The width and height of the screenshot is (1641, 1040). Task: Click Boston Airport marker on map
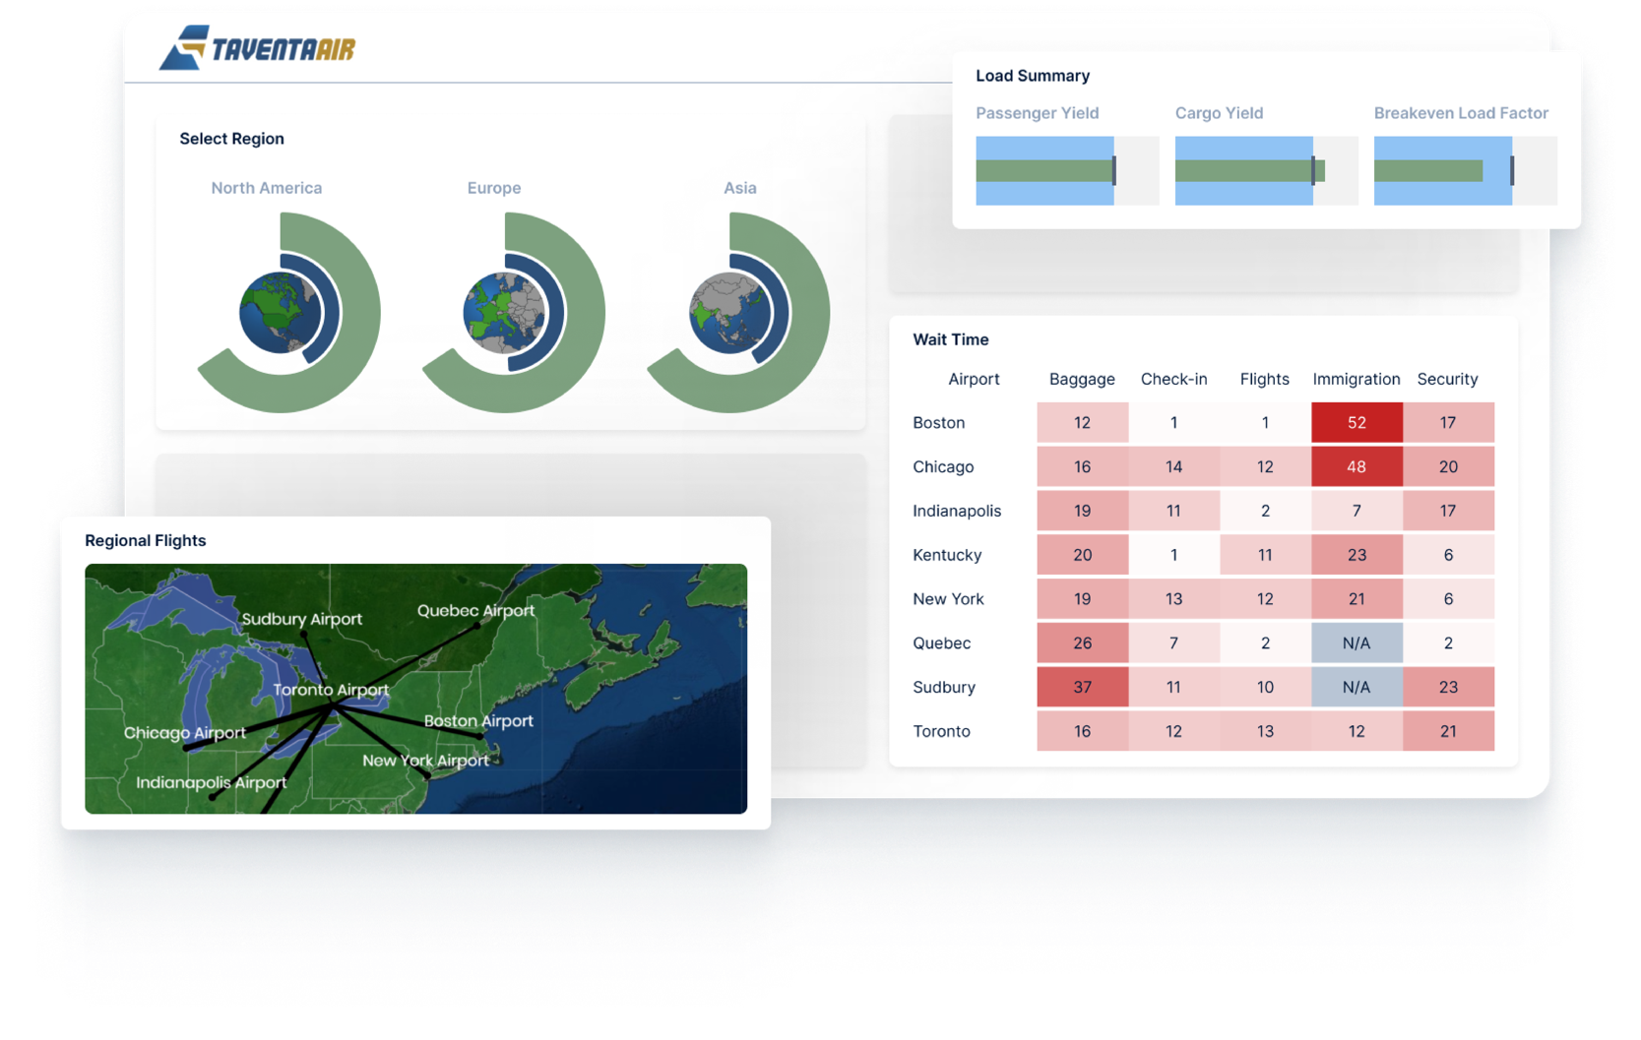coord(480,736)
